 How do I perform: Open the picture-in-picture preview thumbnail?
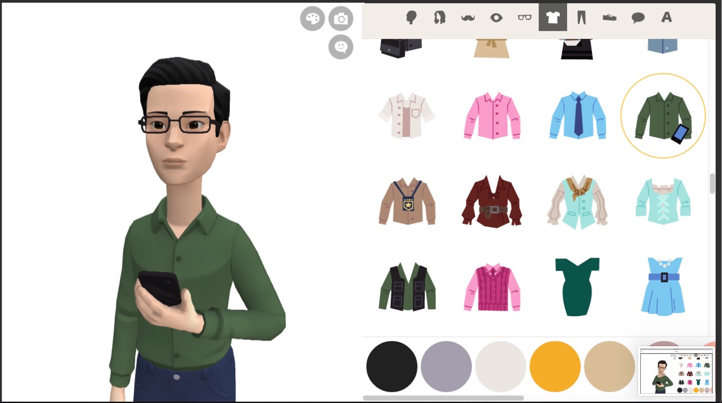tap(676, 371)
